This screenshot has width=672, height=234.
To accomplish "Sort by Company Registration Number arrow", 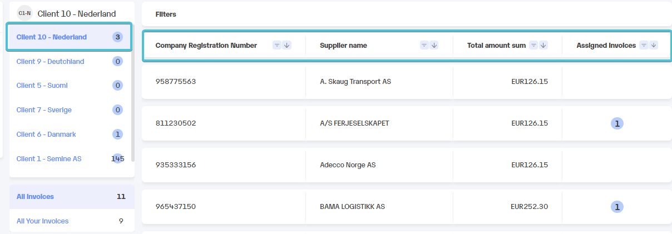I will (287, 46).
